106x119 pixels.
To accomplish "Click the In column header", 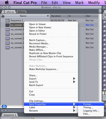I will [76, 16].
